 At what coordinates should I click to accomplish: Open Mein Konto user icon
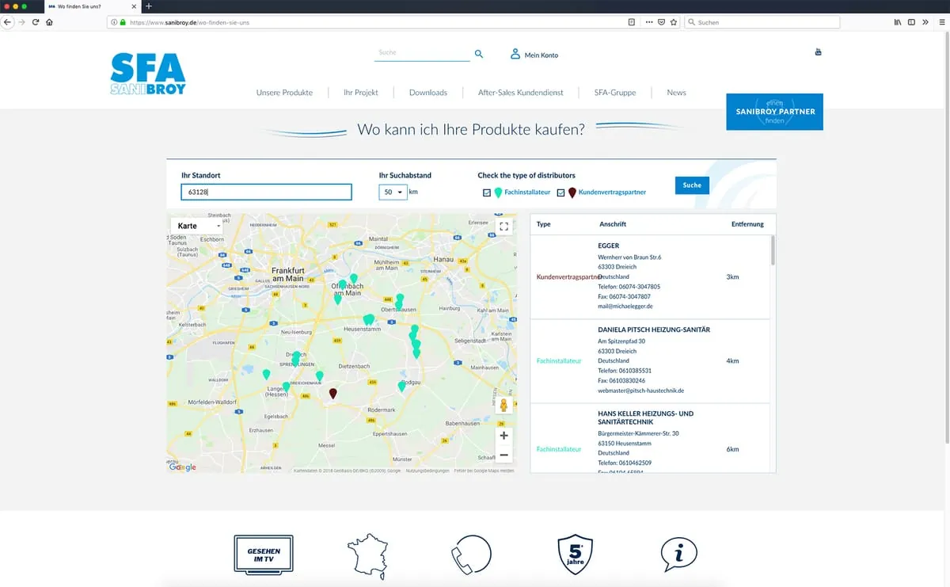515,54
